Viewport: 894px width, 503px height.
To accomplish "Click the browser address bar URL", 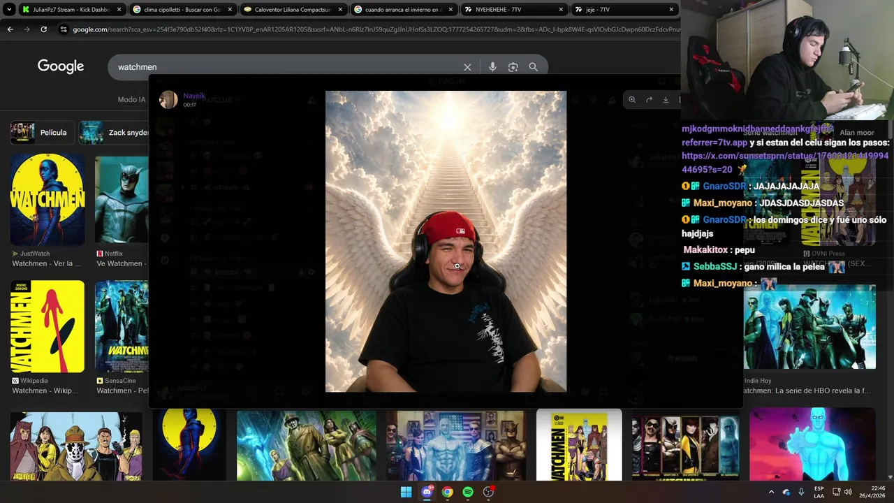I will click(x=376, y=29).
